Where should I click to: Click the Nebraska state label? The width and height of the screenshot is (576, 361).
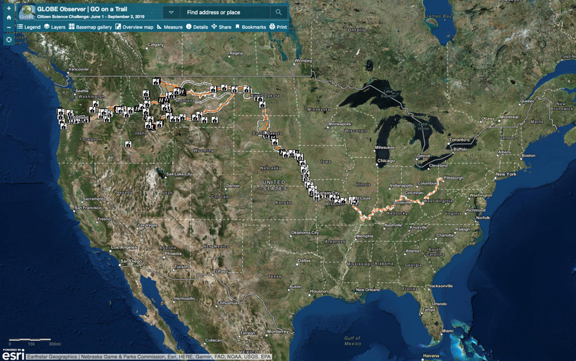(x=271, y=168)
